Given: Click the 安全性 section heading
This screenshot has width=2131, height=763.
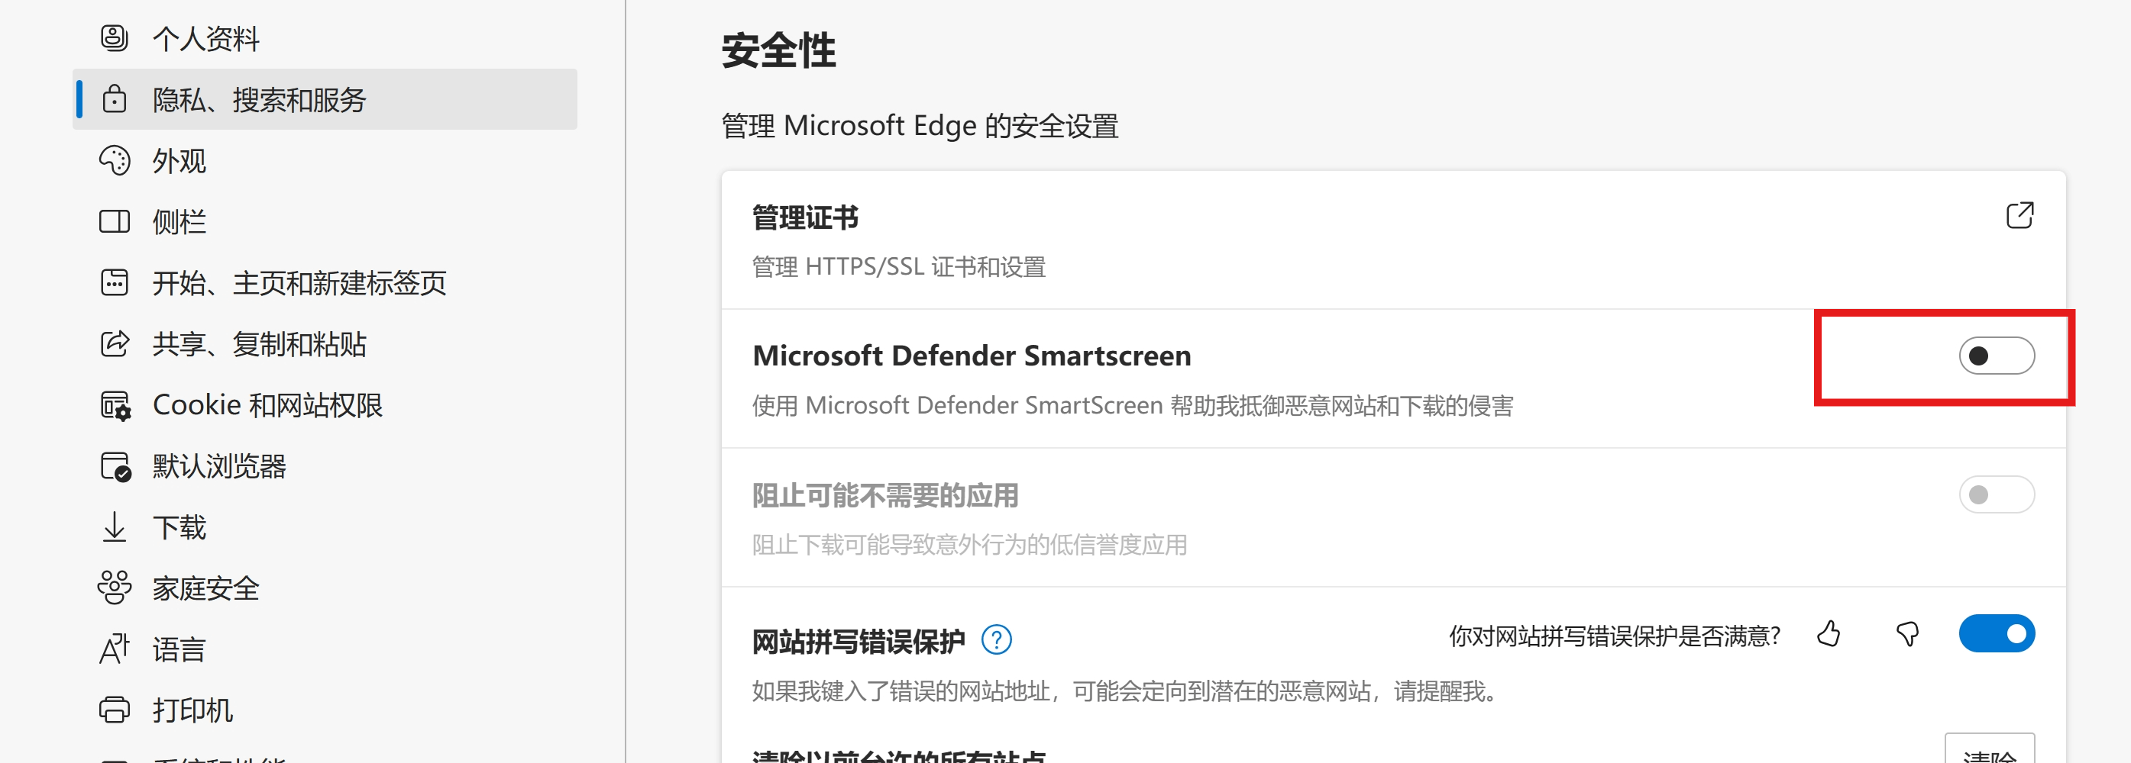Looking at the screenshot, I should pyautogui.click(x=778, y=50).
